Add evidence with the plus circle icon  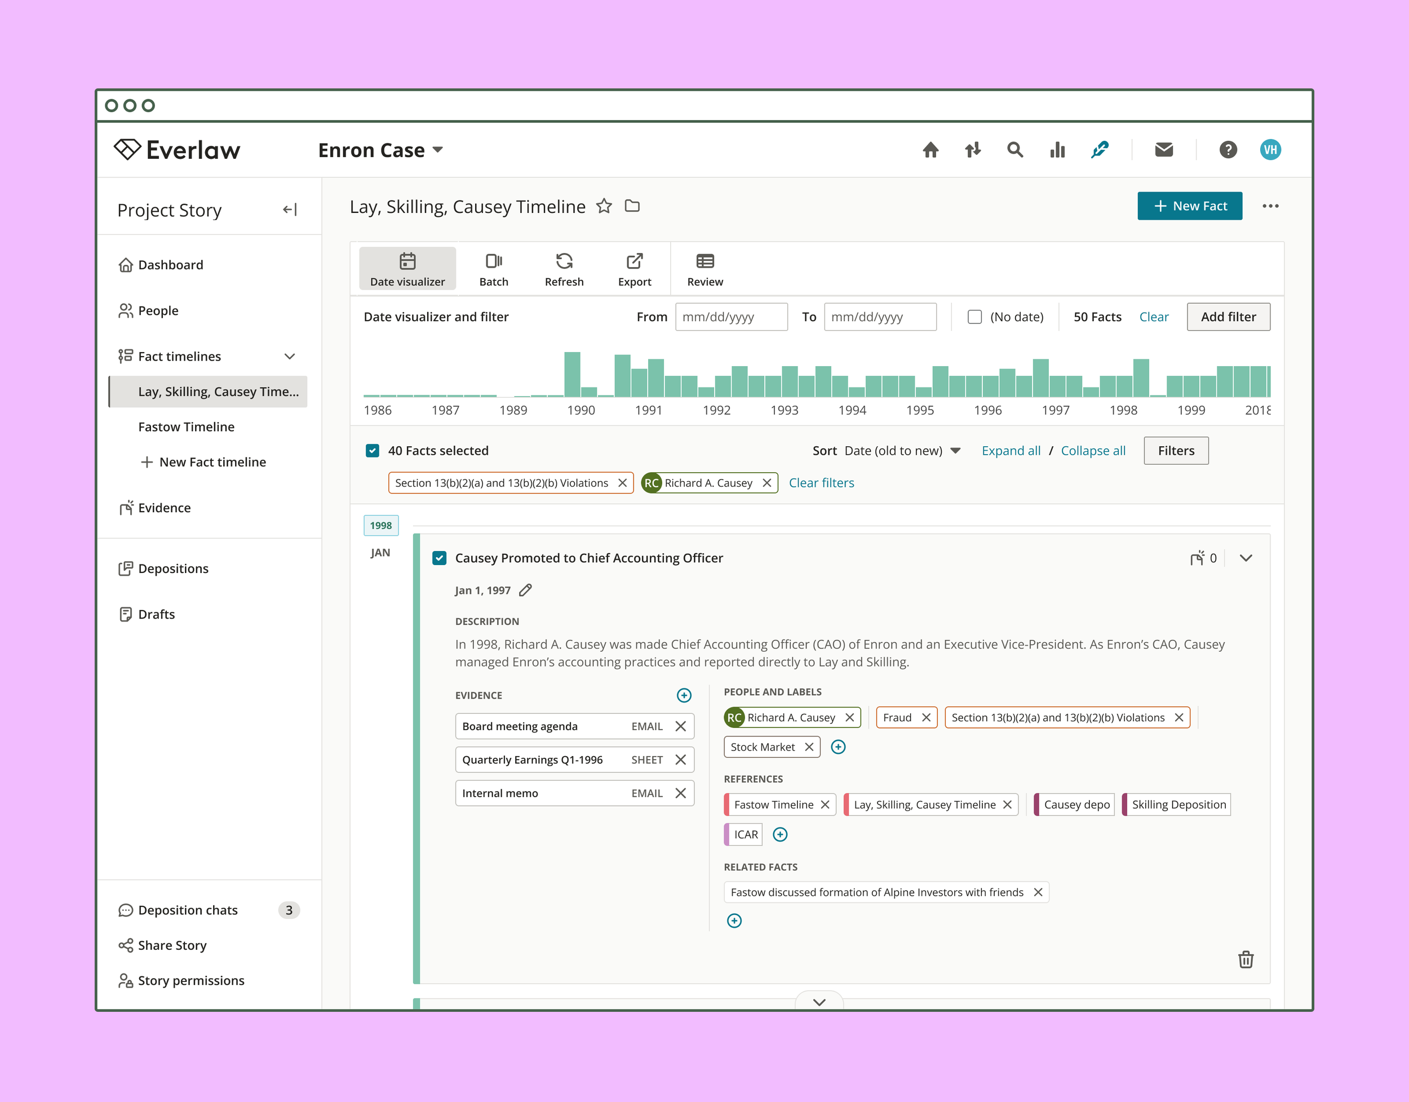click(684, 695)
